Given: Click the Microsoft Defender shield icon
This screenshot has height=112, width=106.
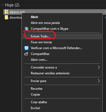Looking at the screenshot, I should tap(27, 48).
